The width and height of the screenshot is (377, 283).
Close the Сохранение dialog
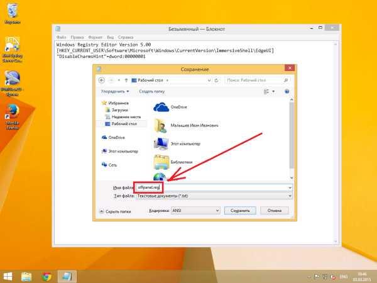pos(290,68)
